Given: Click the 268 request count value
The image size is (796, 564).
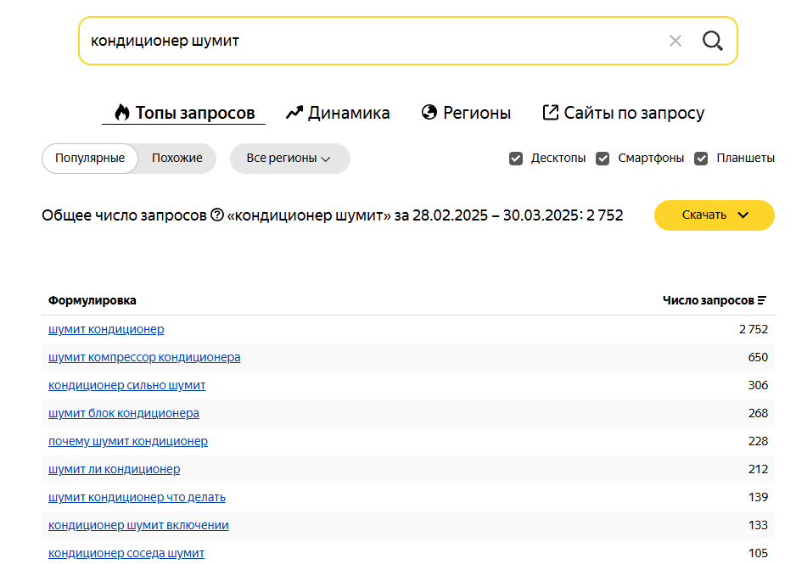Looking at the screenshot, I should (758, 413).
